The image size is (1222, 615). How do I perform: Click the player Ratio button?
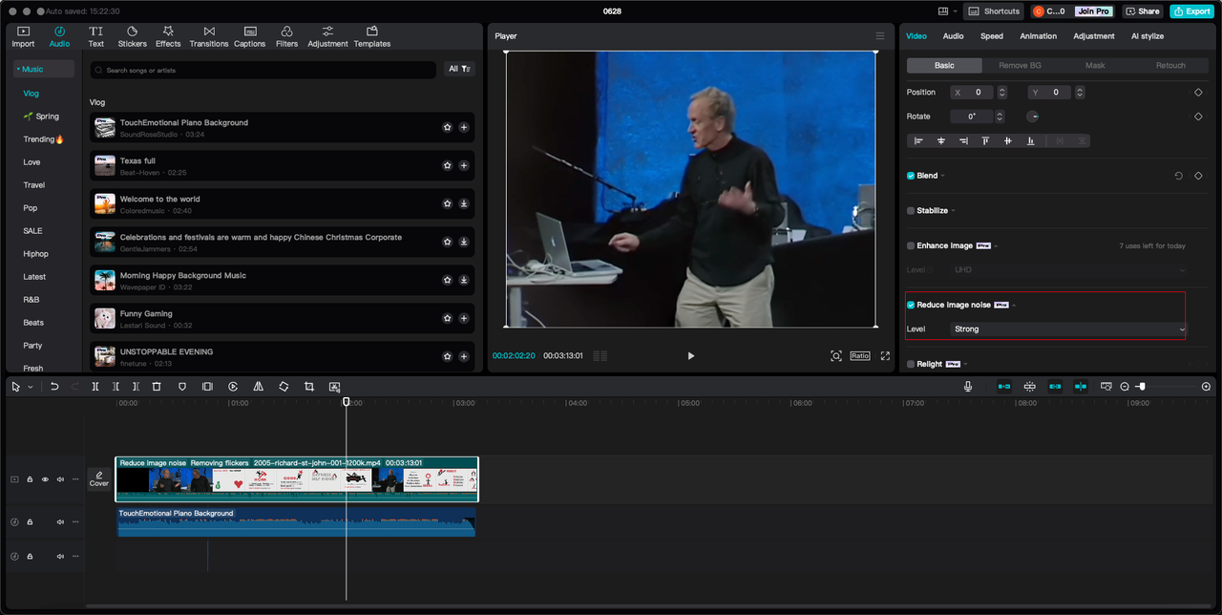[x=860, y=356]
